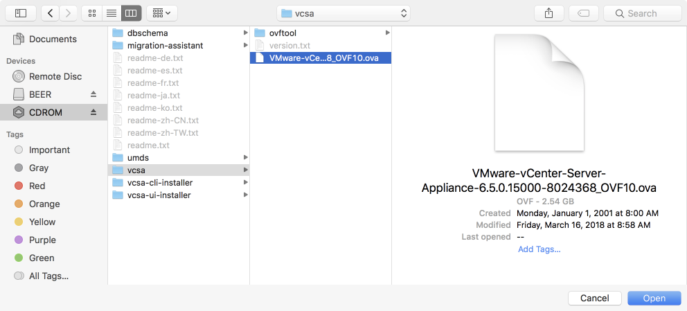Eject the CDROM disc
This screenshot has height=311, width=687.
pos(94,112)
